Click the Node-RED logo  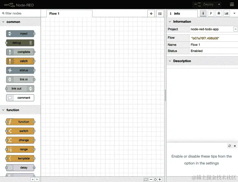point(19,5)
